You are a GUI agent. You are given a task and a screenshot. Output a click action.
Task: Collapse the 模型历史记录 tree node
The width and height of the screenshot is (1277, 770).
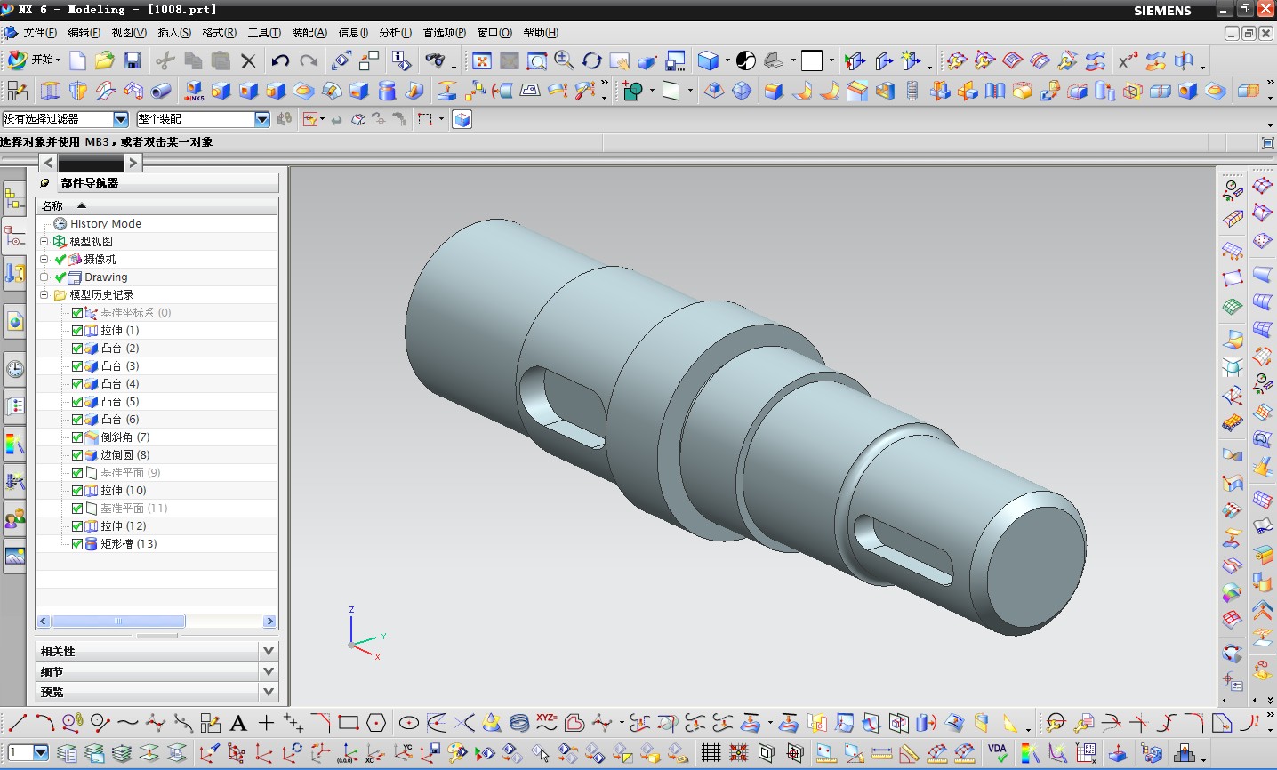(44, 294)
